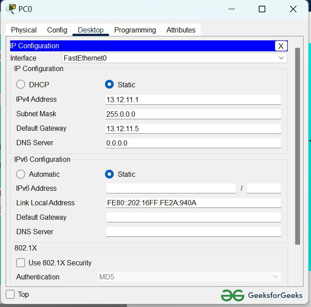Toggle the Top checkbox

click(10, 294)
